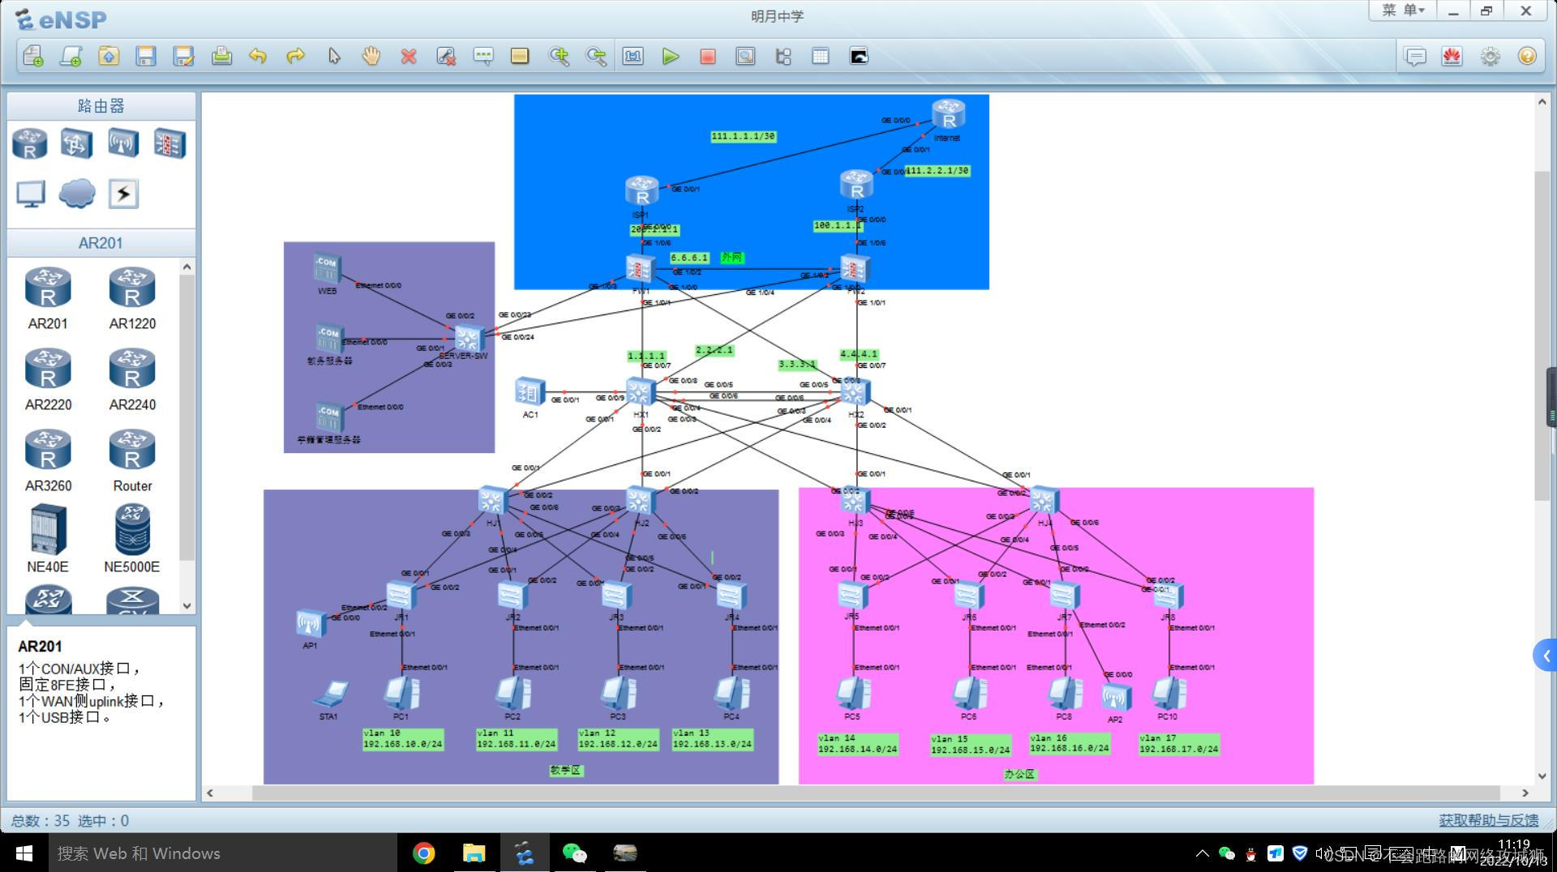Click the undo arrow icon
The height and width of the screenshot is (872, 1557).
258,57
